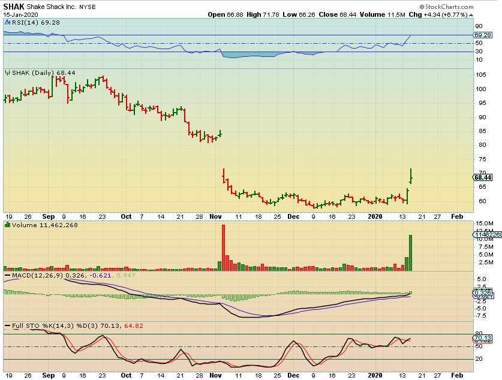Click the latest tall green volume bar
Image resolution: width=502 pixels, height=380 pixels.
coord(411,252)
